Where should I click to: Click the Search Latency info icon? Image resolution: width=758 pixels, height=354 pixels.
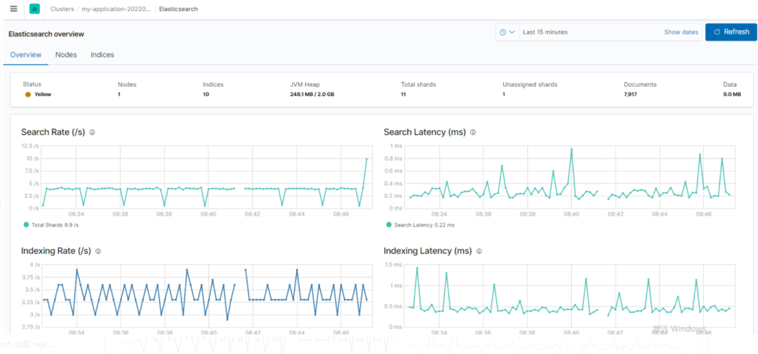(x=473, y=132)
